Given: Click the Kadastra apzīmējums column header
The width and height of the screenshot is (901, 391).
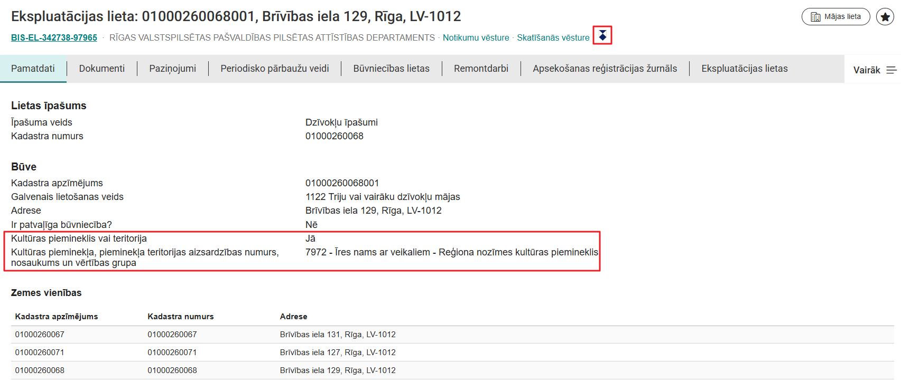Looking at the screenshot, I should click(57, 317).
